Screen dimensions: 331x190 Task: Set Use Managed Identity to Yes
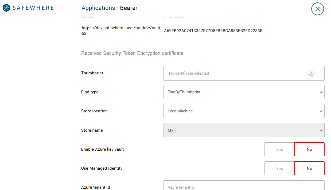[279, 168]
